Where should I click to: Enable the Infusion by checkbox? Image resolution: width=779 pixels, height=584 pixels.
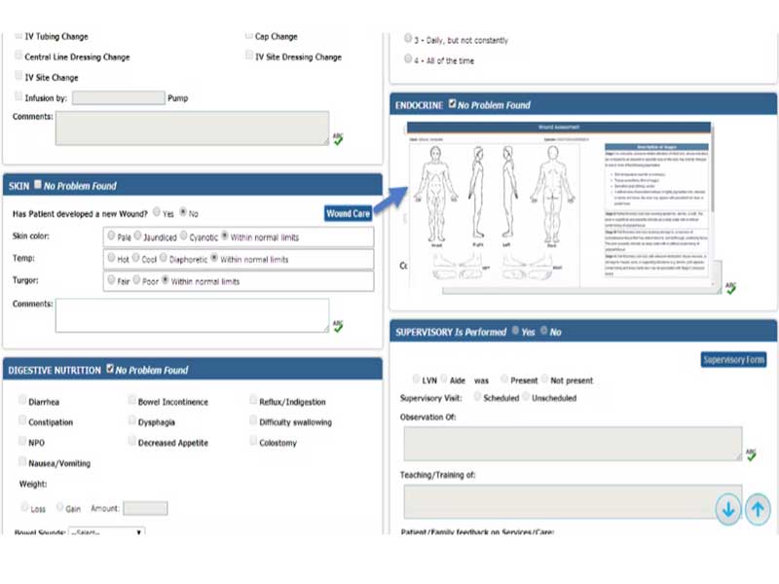tap(19, 95)
